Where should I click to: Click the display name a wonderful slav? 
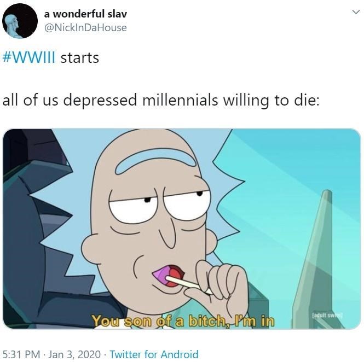[85, 14]
